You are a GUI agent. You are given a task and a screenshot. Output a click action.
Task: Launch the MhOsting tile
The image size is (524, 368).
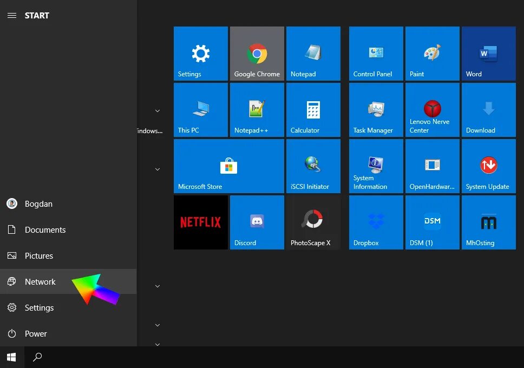489,222
